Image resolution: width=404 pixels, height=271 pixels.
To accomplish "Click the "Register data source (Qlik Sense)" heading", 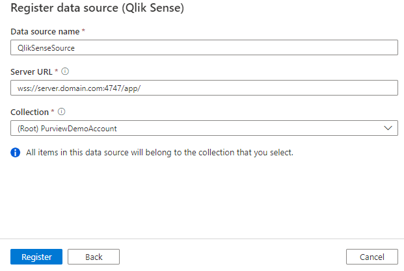I will tap(97, 10).
